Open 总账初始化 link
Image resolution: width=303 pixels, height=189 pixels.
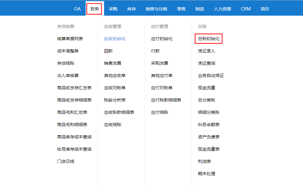pyautogui.click(x=209, y=39)
